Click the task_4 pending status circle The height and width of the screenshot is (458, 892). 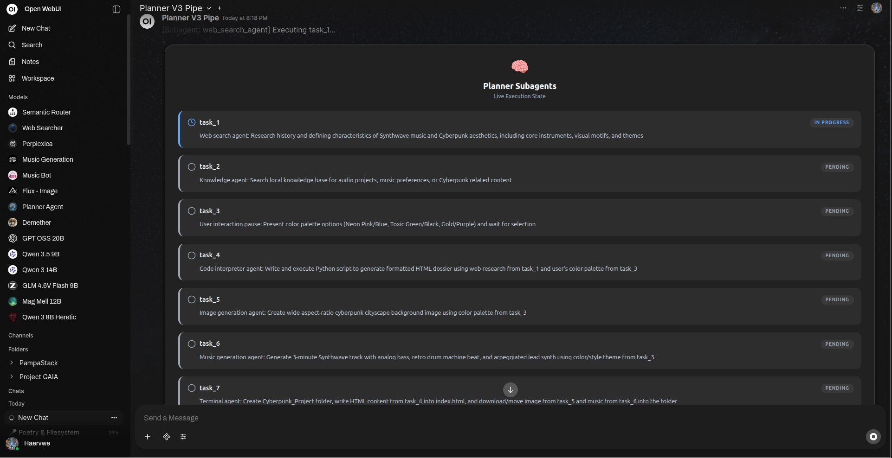[191, 255]
